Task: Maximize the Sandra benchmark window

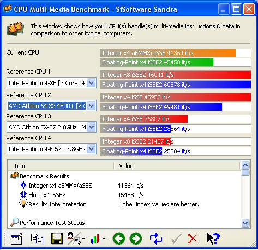Action: (236, 9)
